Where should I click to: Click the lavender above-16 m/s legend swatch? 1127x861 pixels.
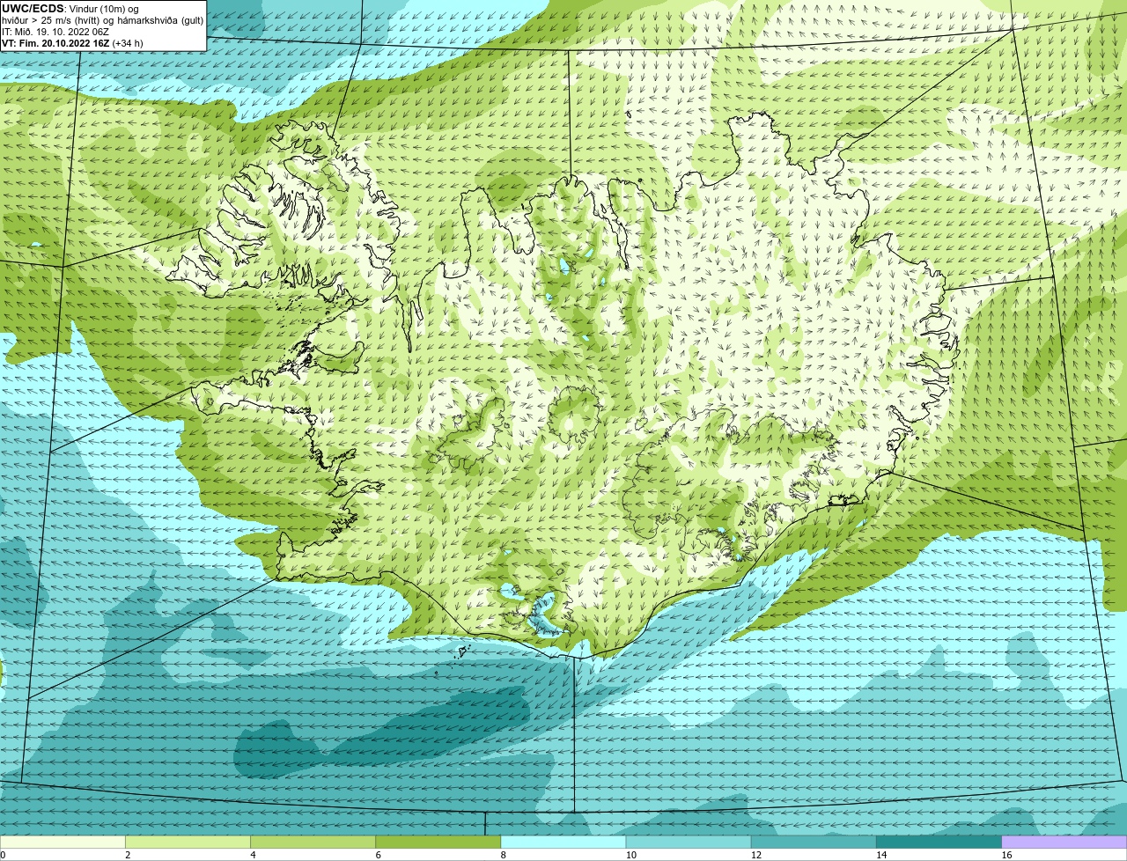tap(1064, 842)
